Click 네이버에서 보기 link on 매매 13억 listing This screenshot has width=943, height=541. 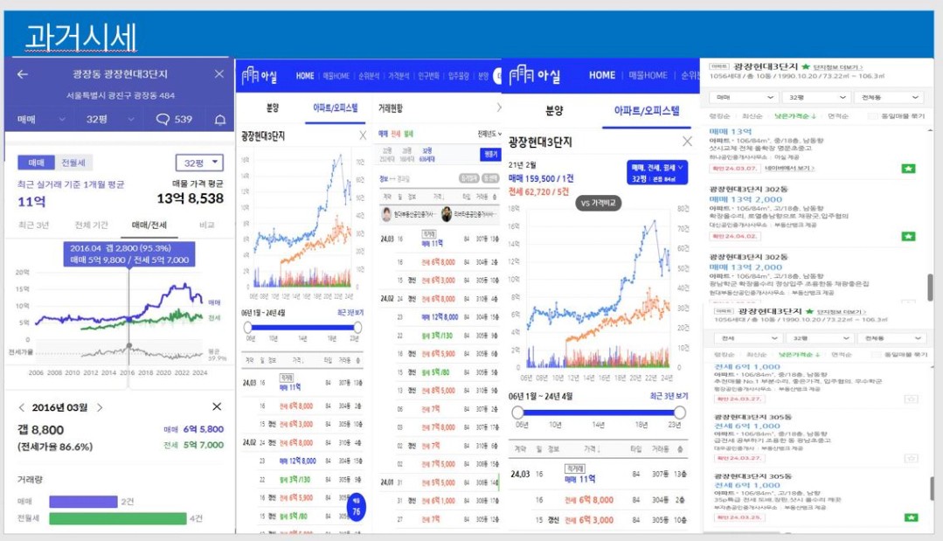pos(789,169)
